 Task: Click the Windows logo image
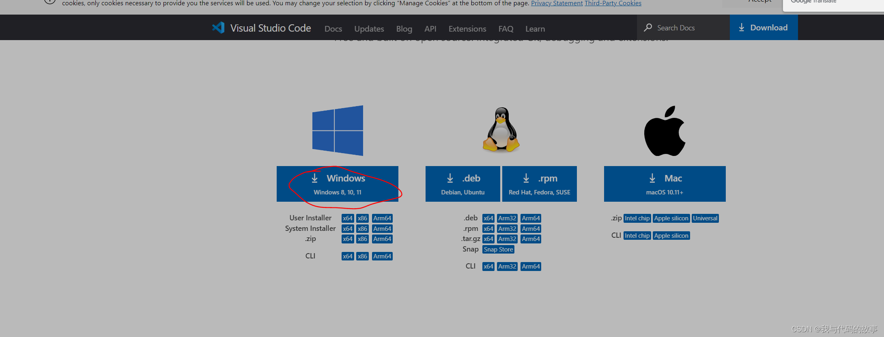tap(338, 130)
